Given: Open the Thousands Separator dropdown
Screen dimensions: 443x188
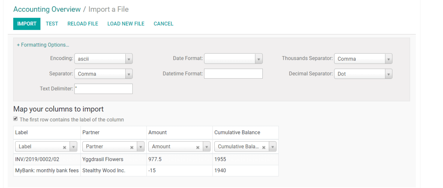Looking at the screenshot, I should (x=363, y=59).
